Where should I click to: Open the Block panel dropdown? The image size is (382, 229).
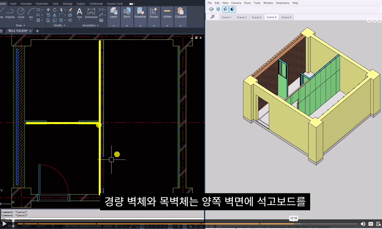pyautogui.click(x=127, y=26)
